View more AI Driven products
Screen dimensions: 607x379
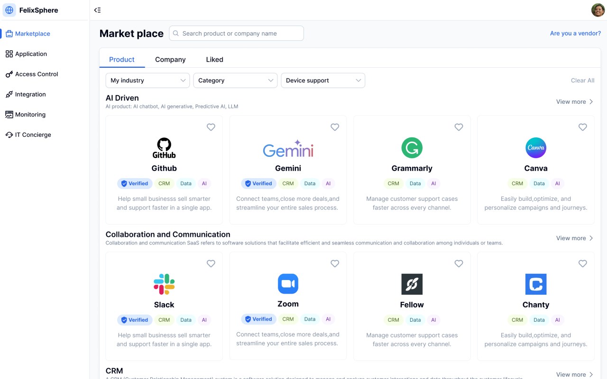pyautogui.click(x=575, y=102)
